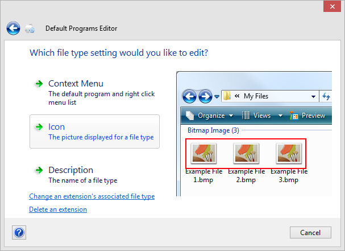Close the Default Programs Editor window
345x251 pixels.
coord(332,6)
